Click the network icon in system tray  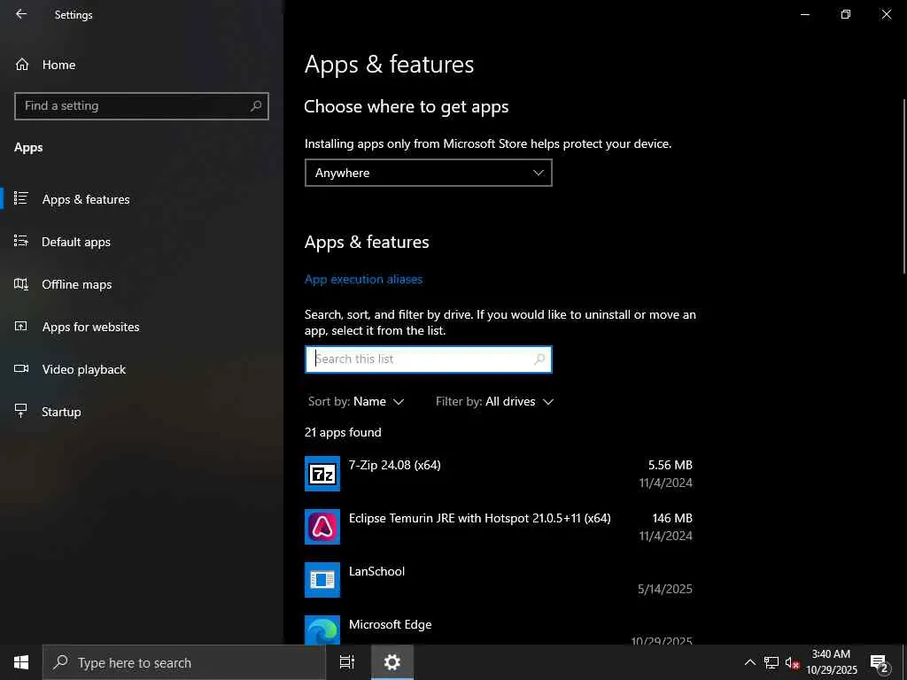(x=771, y=662)
